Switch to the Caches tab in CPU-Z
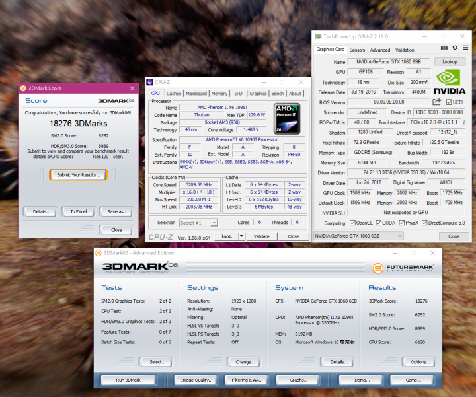The width and height of the screenshot is (476, 397). [x=174, y=94]
